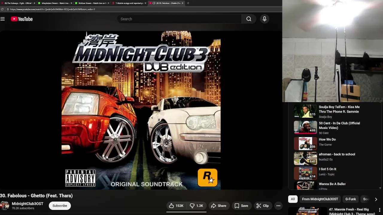The image size is (383, 215).
Task: Share the Fabolous Ghetto video
Action: (219, 206)
